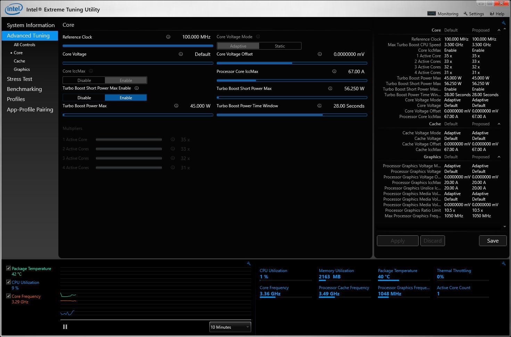Show Core Voltage Mode info icon
The height and width of the screenshot is (337, 511).
pos(258,37)
